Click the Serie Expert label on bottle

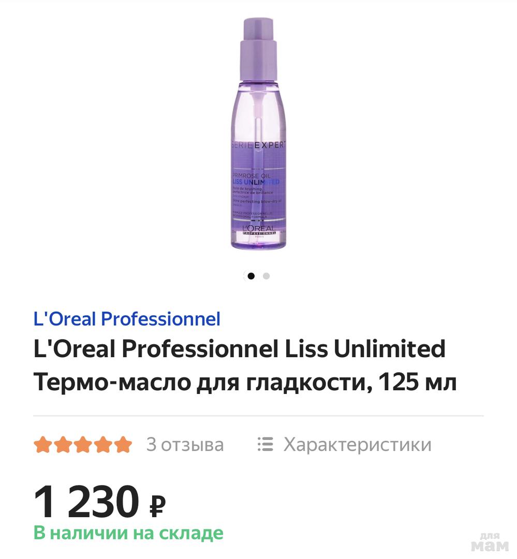(259, 145)
